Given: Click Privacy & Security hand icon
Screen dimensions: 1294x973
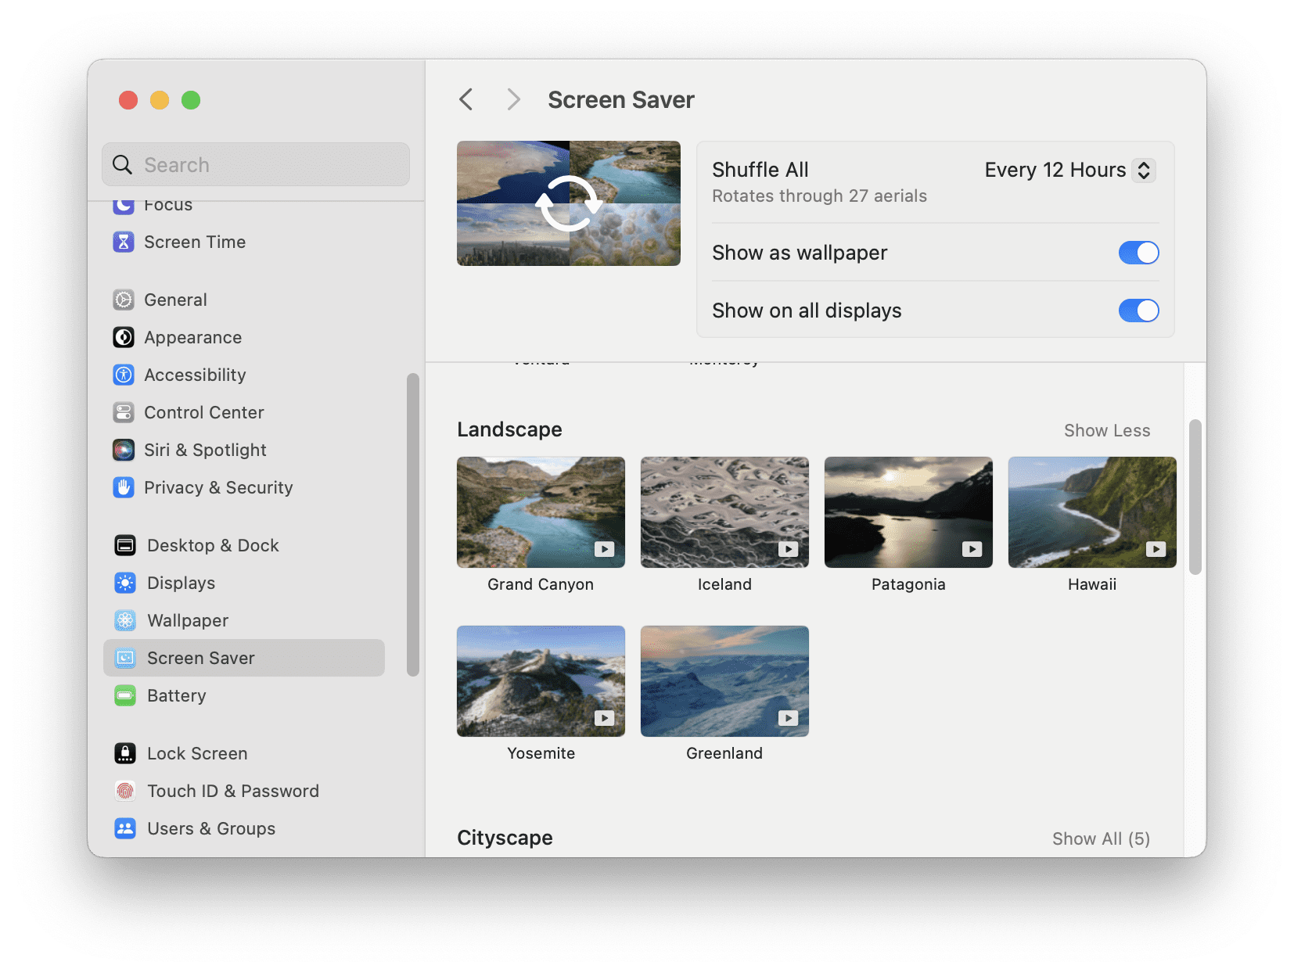Looking at the screenshot, I should pos(124,487).
